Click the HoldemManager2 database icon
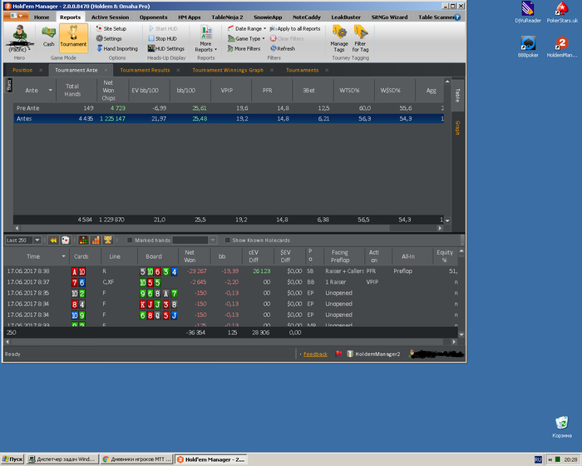The height and width of the screenshot is (466, 582). [350, 354]
